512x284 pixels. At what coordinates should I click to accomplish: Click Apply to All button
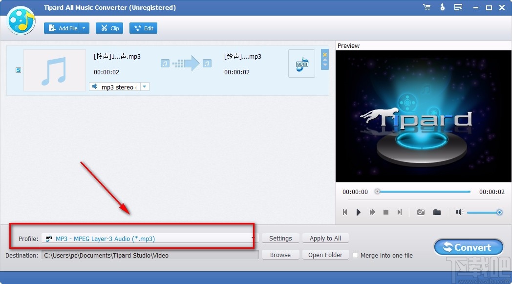tap(325, 238)
